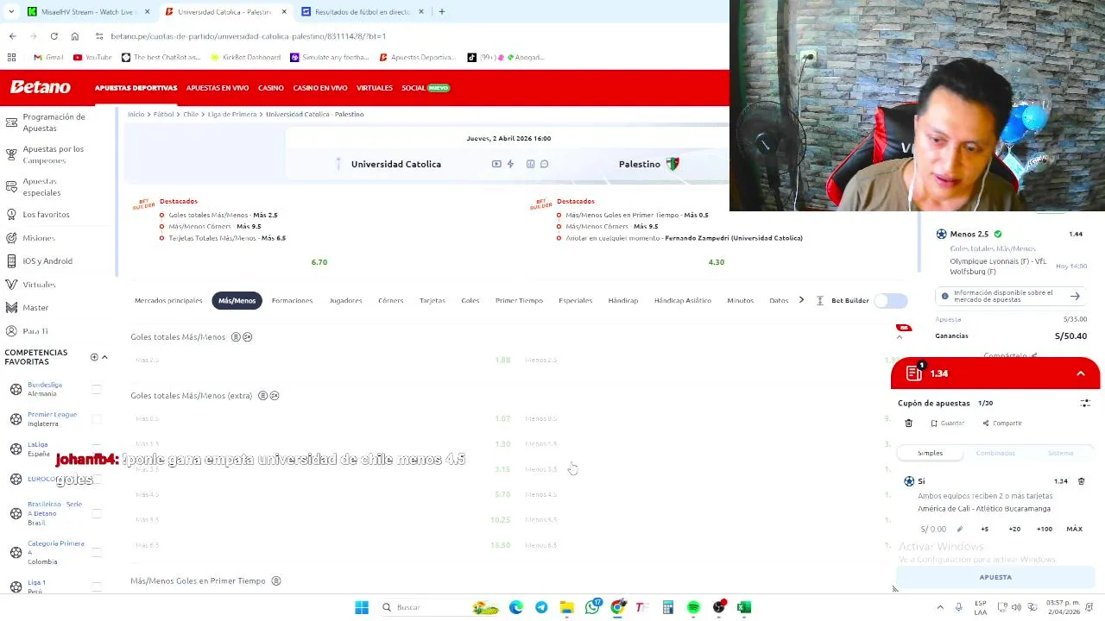1105x621 pixels.
Task: Open browser tab list dropdown arrow
Action: [x=10, y=12]
